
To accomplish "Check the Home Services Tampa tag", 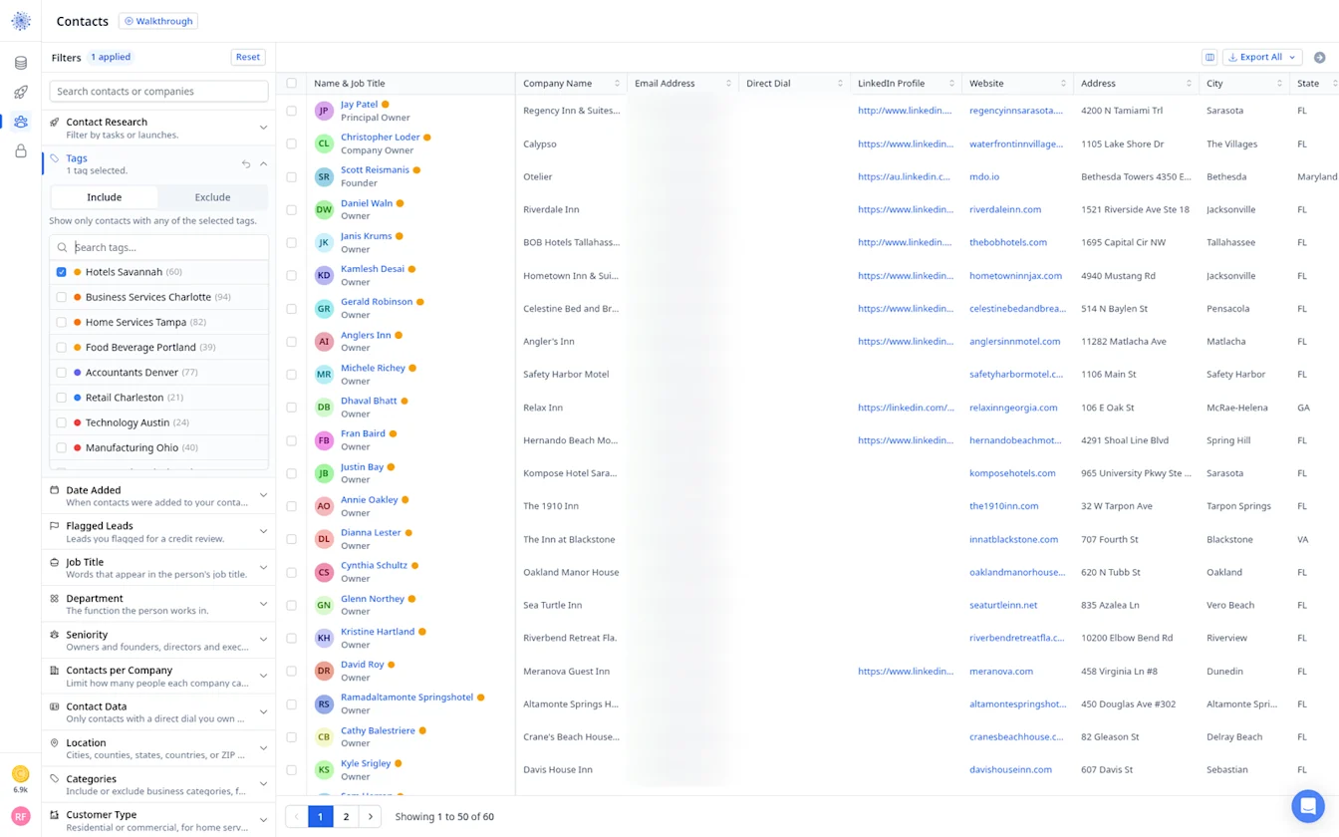I will (x=62, y=322).
